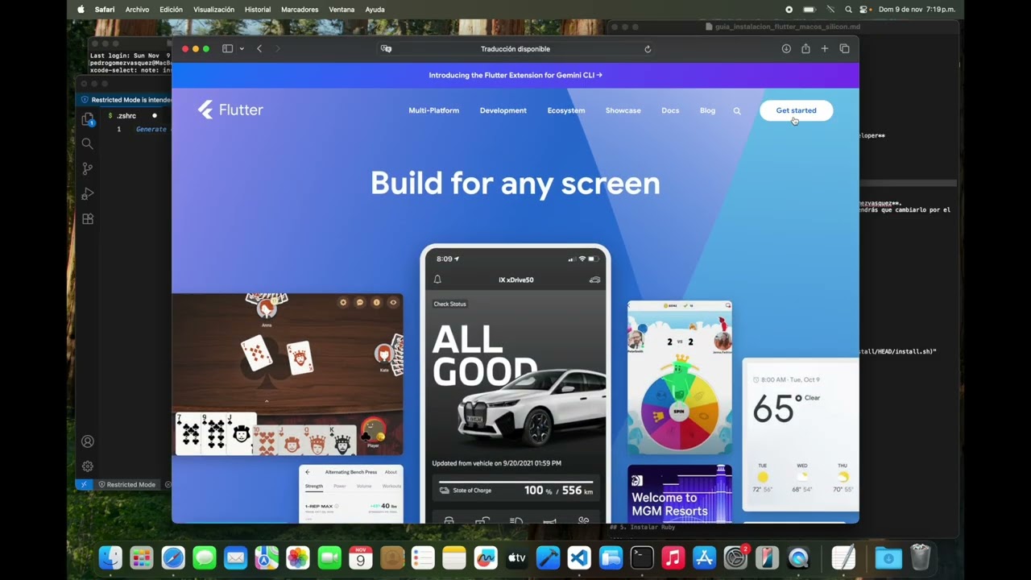Open Xcode from the Dock

pos(549,557)
